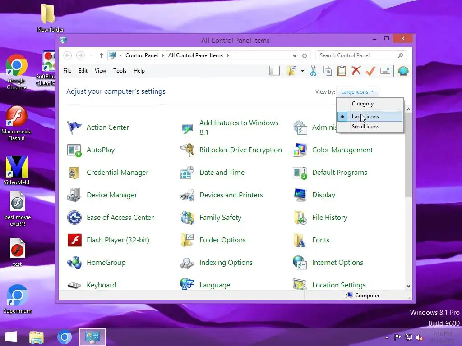This screenshot has width=462, height=346.
Task: Open the Display monitor icon
Action: [300, 195]
